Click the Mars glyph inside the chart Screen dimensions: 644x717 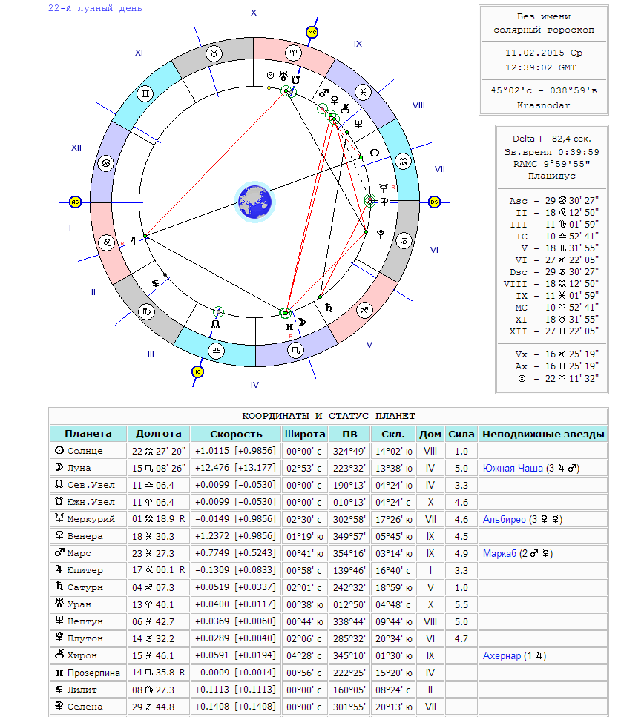click(323, 93)
